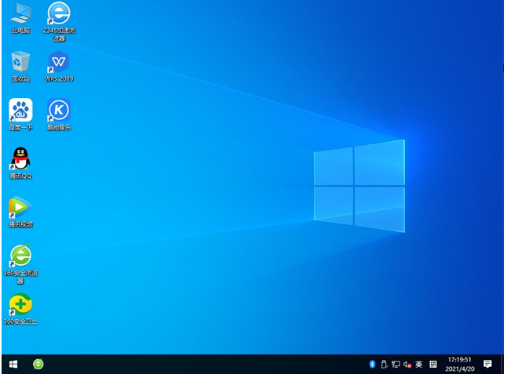Viewport: 507px width, 374px height.
Task: Open the taskbar clock showing 17:19:51
Action: [x=458, y=365]
